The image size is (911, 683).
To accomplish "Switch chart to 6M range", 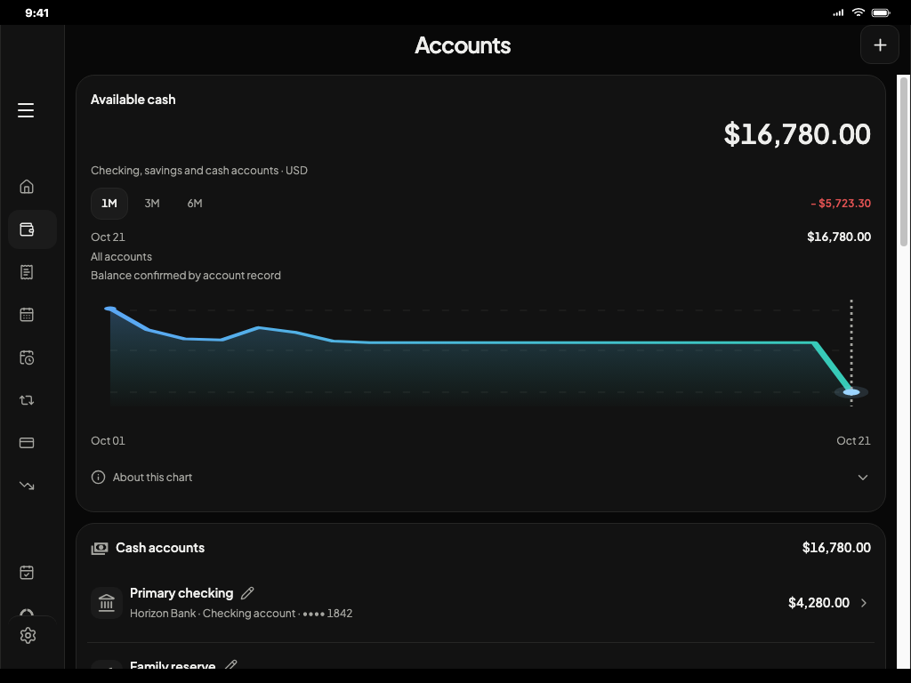I will tap(195, 204).
